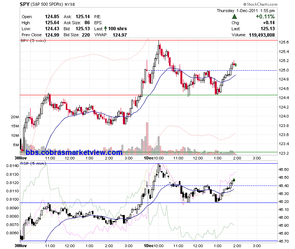This screenshot has width=295, height=249.
Task: Click the RSP (5 min) chart label
Action: pos(33,164)
